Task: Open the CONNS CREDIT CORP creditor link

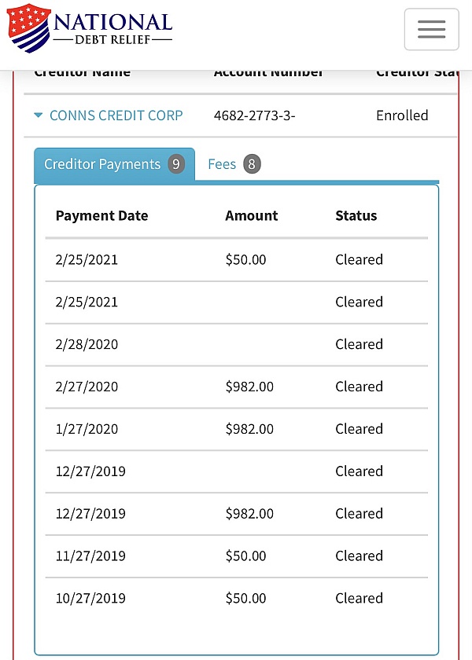Action: 115,115
